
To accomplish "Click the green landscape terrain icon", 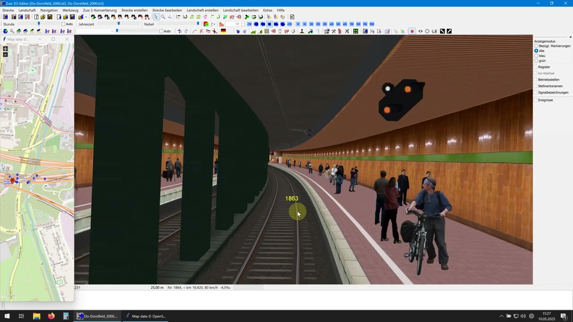I will click(253, 31).
